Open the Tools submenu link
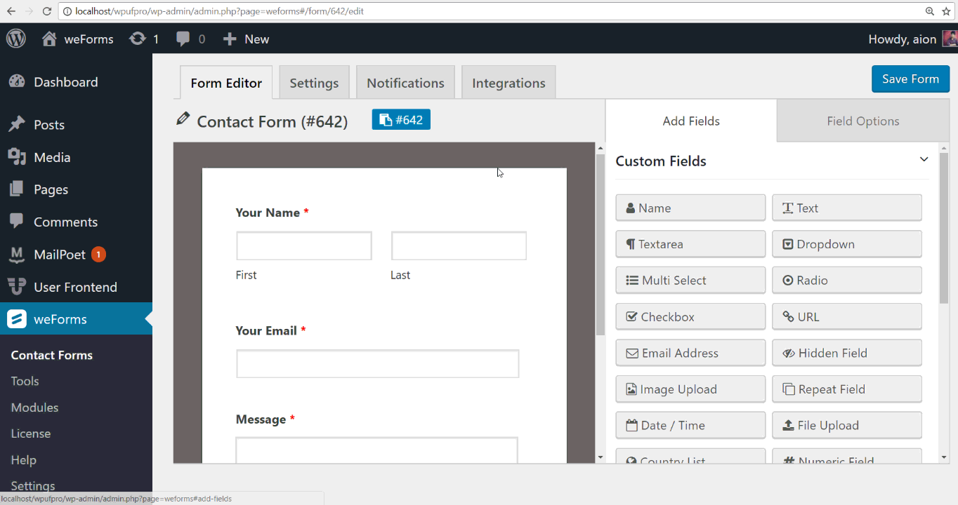 25,381
